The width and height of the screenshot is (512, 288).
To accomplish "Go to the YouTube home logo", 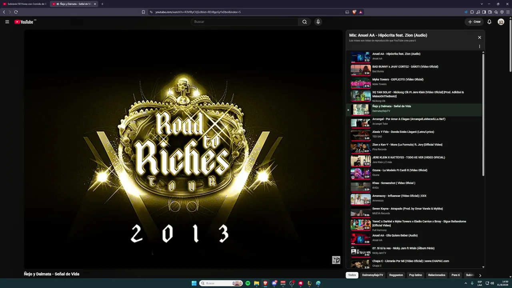I will click(24, 22).
